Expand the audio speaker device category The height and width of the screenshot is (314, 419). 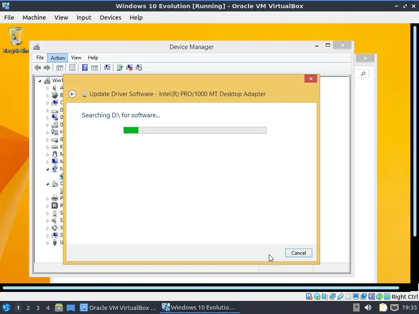tap(47, 88)
